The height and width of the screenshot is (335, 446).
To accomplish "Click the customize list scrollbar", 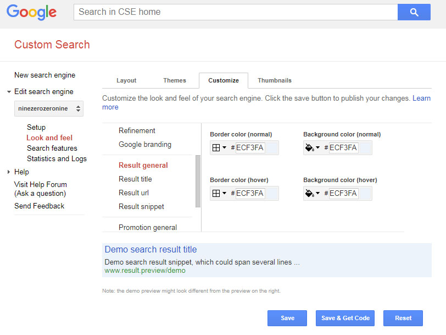I will 198,181.
